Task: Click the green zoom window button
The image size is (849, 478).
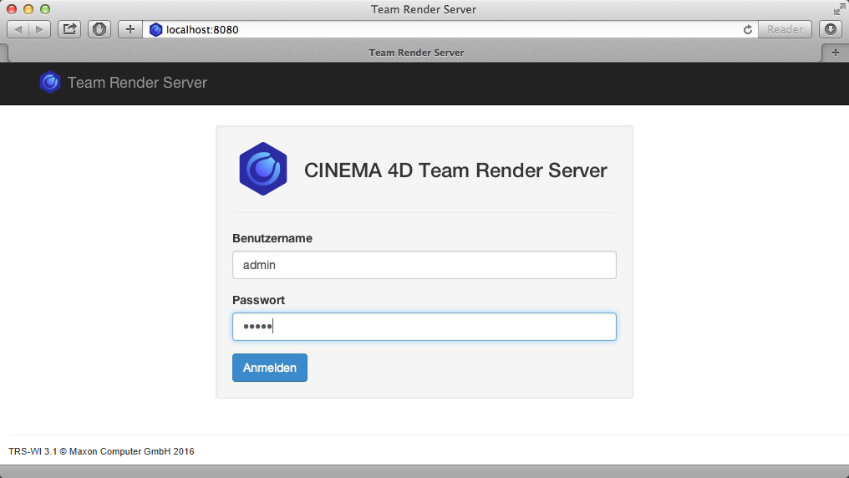Action: (x=45, y=9)
